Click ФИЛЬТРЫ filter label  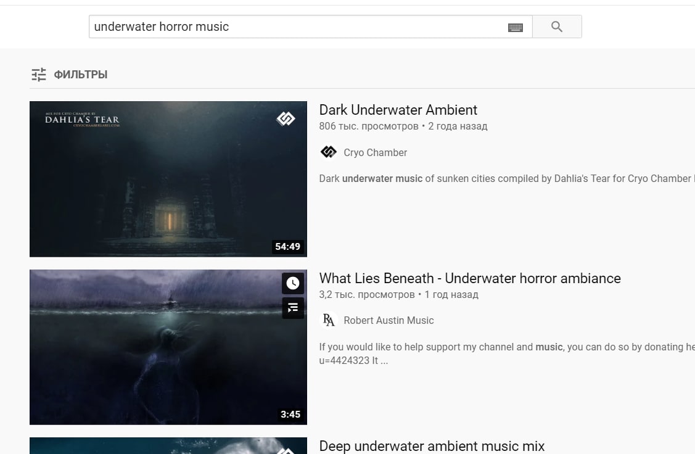81,75
